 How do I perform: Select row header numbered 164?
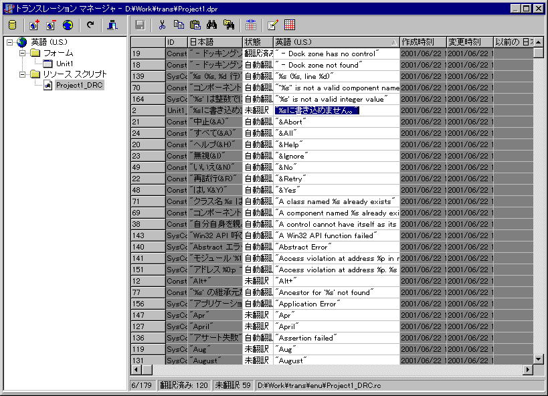click(x=148, y=99)
